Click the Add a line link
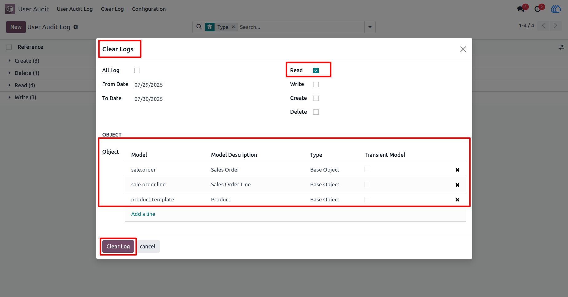 (x=143, y=214)
